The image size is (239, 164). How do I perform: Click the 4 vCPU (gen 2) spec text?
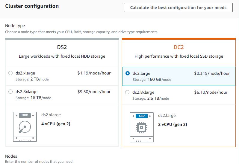[56, 124]
